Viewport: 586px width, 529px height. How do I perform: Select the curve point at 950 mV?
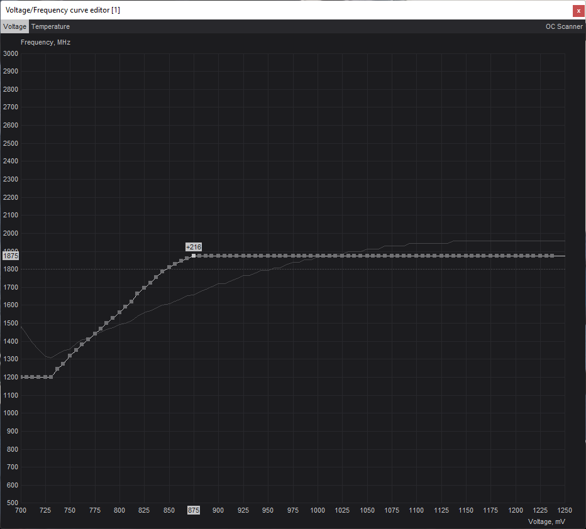click(268, 256)
